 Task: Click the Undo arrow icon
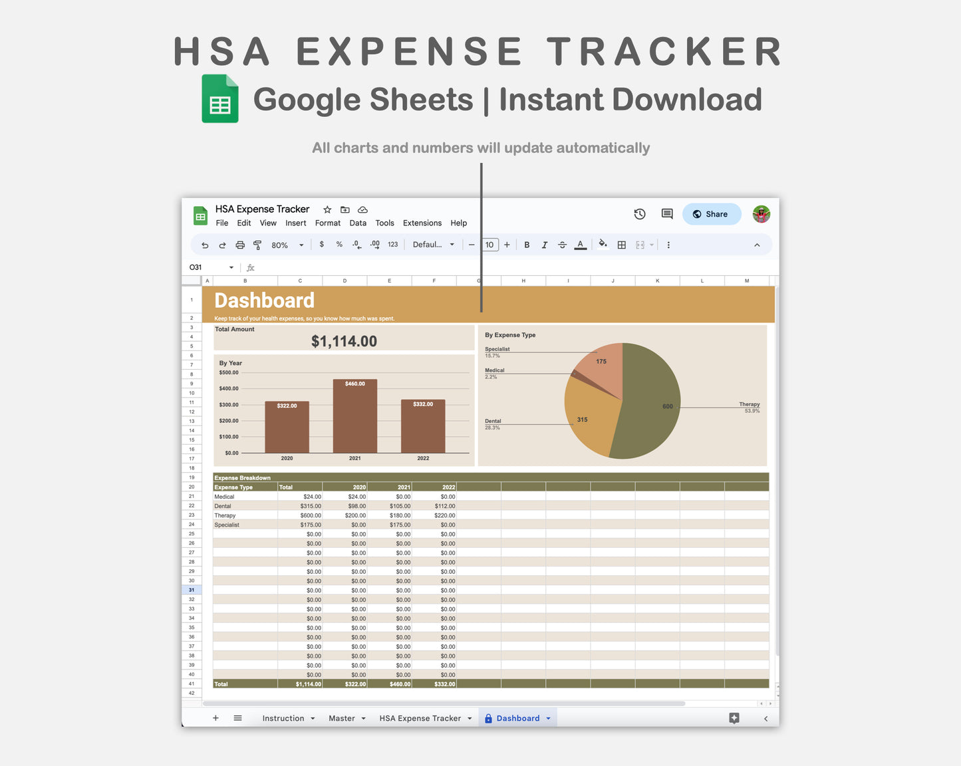(205, 245)
